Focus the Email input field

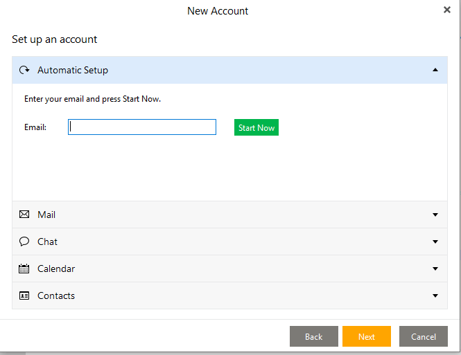tap(142, 127)
